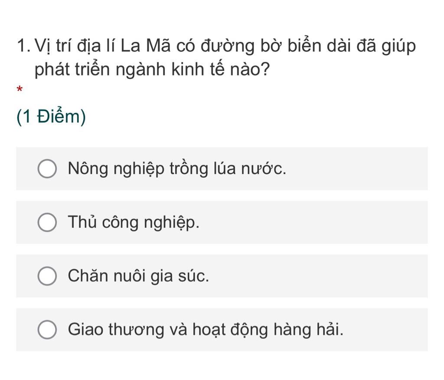
Task: Choose the Thủ công nghiệp radio button
Action: [47, 222]
